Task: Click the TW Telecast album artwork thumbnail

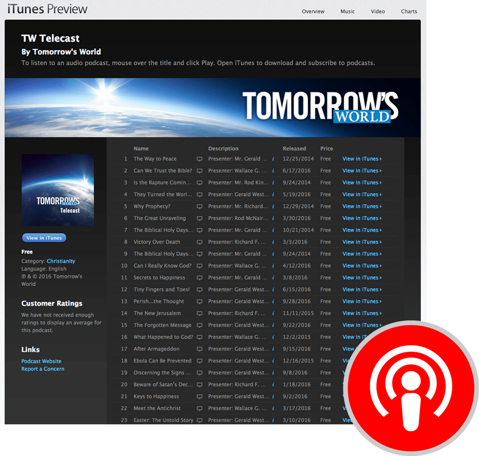Action: click(58, 190)
